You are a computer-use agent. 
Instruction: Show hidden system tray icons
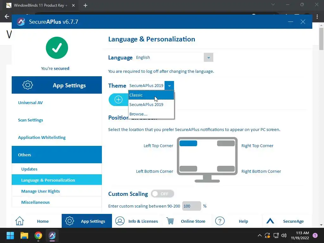[260, 235]
